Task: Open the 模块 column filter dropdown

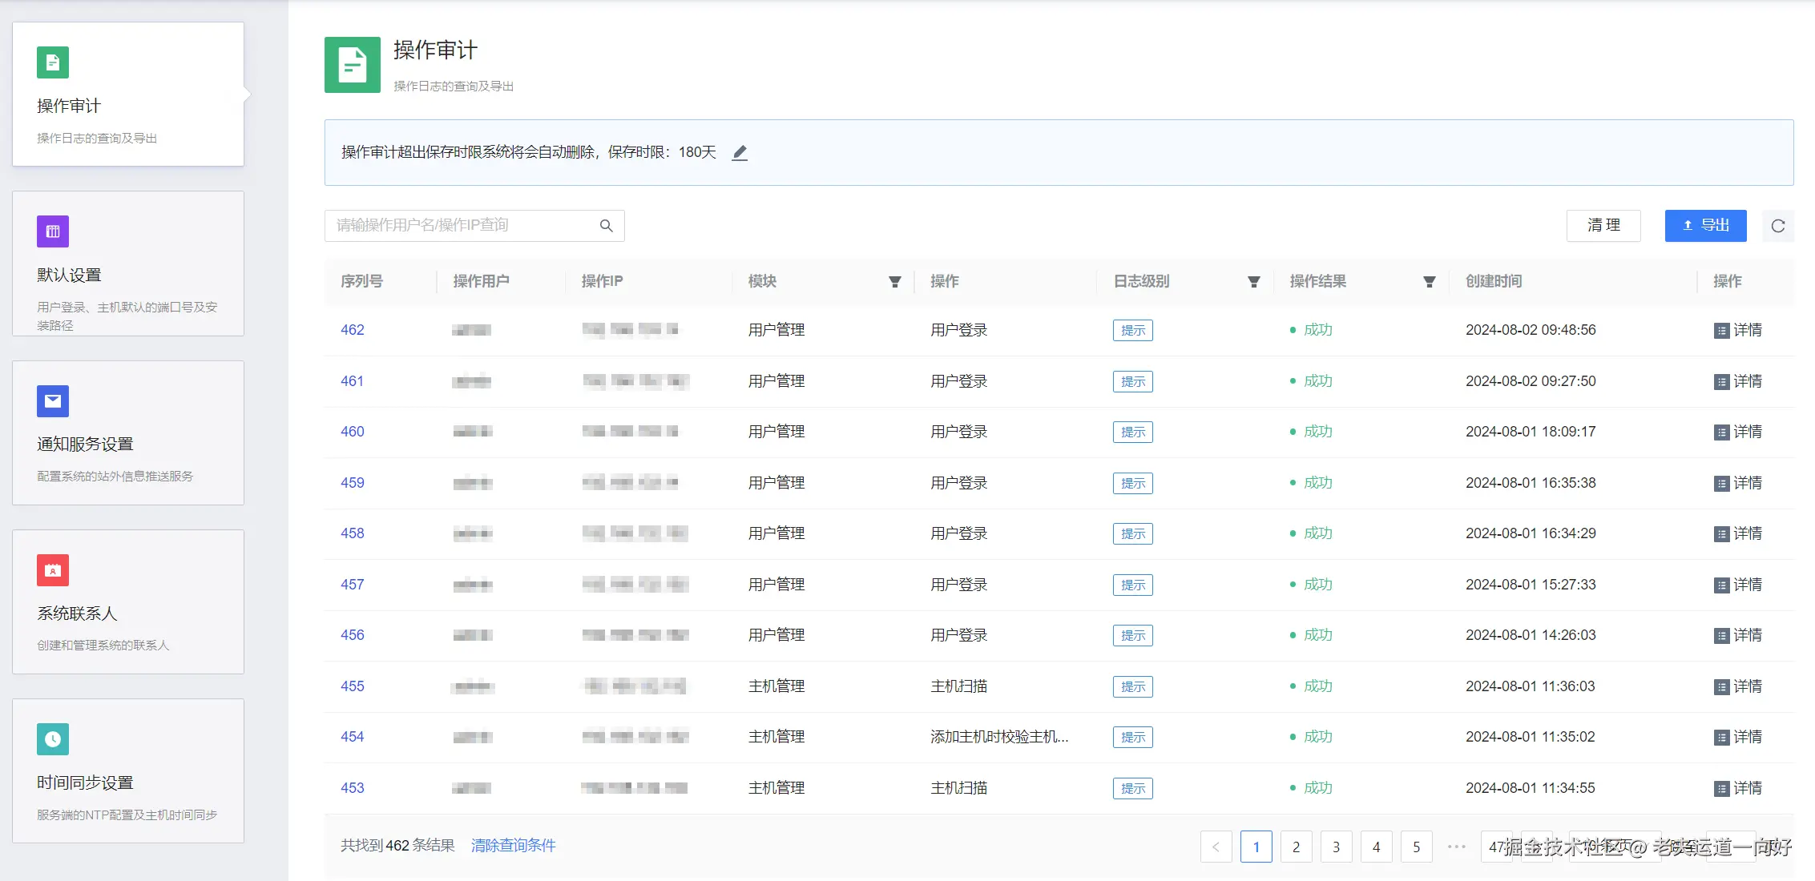Action: pyautogui.click(x=894, y=282)
